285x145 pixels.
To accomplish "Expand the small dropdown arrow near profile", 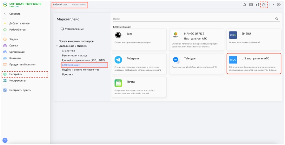I will coord(273,5).
